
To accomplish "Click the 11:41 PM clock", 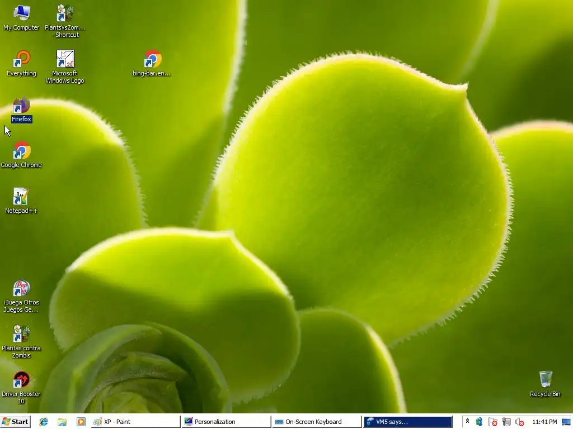I will click(x=544, y=422).
